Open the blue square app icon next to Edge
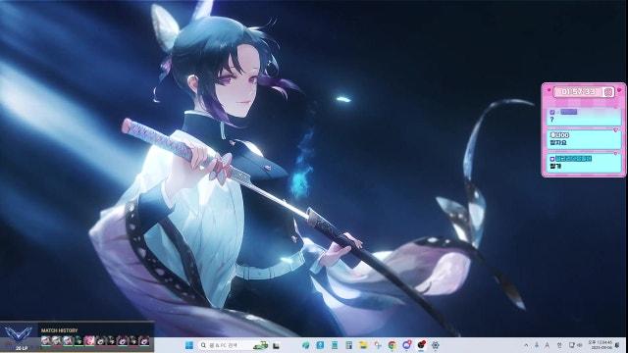628x353 pixels. tap(320, 345)
